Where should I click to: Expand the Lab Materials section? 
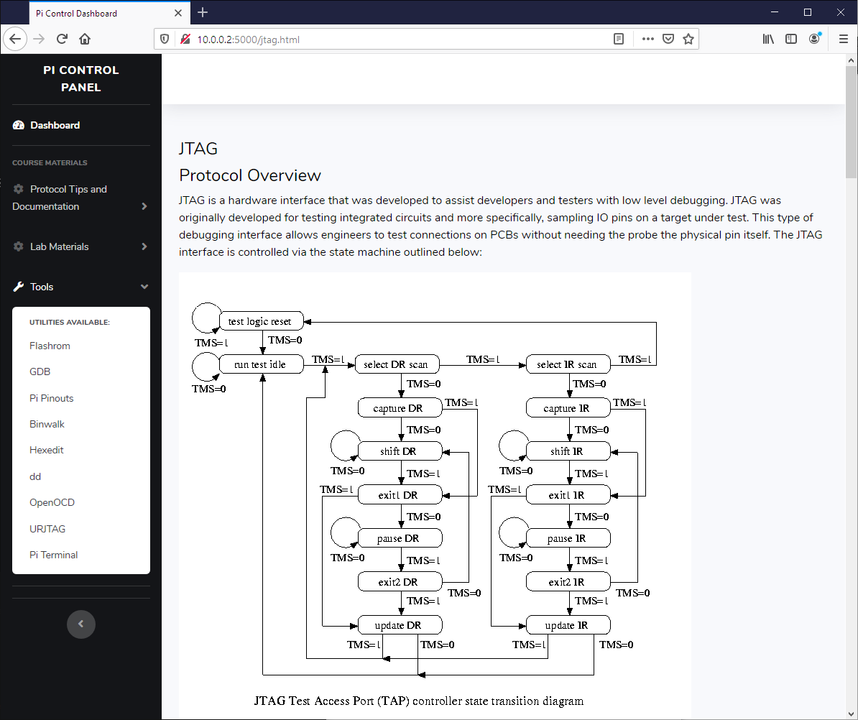(80, 246)
